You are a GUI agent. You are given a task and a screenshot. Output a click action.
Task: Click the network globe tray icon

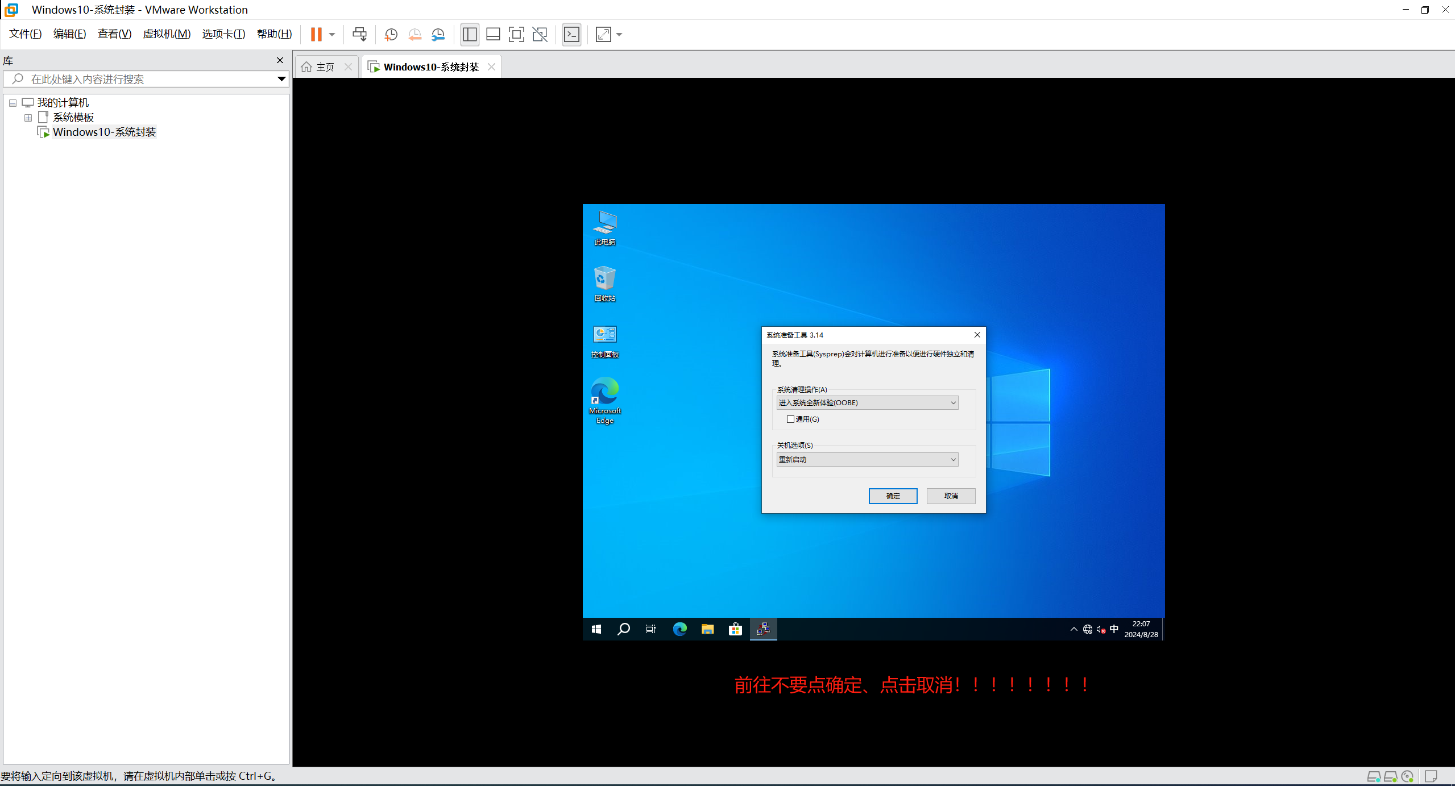click(1087, 629)
